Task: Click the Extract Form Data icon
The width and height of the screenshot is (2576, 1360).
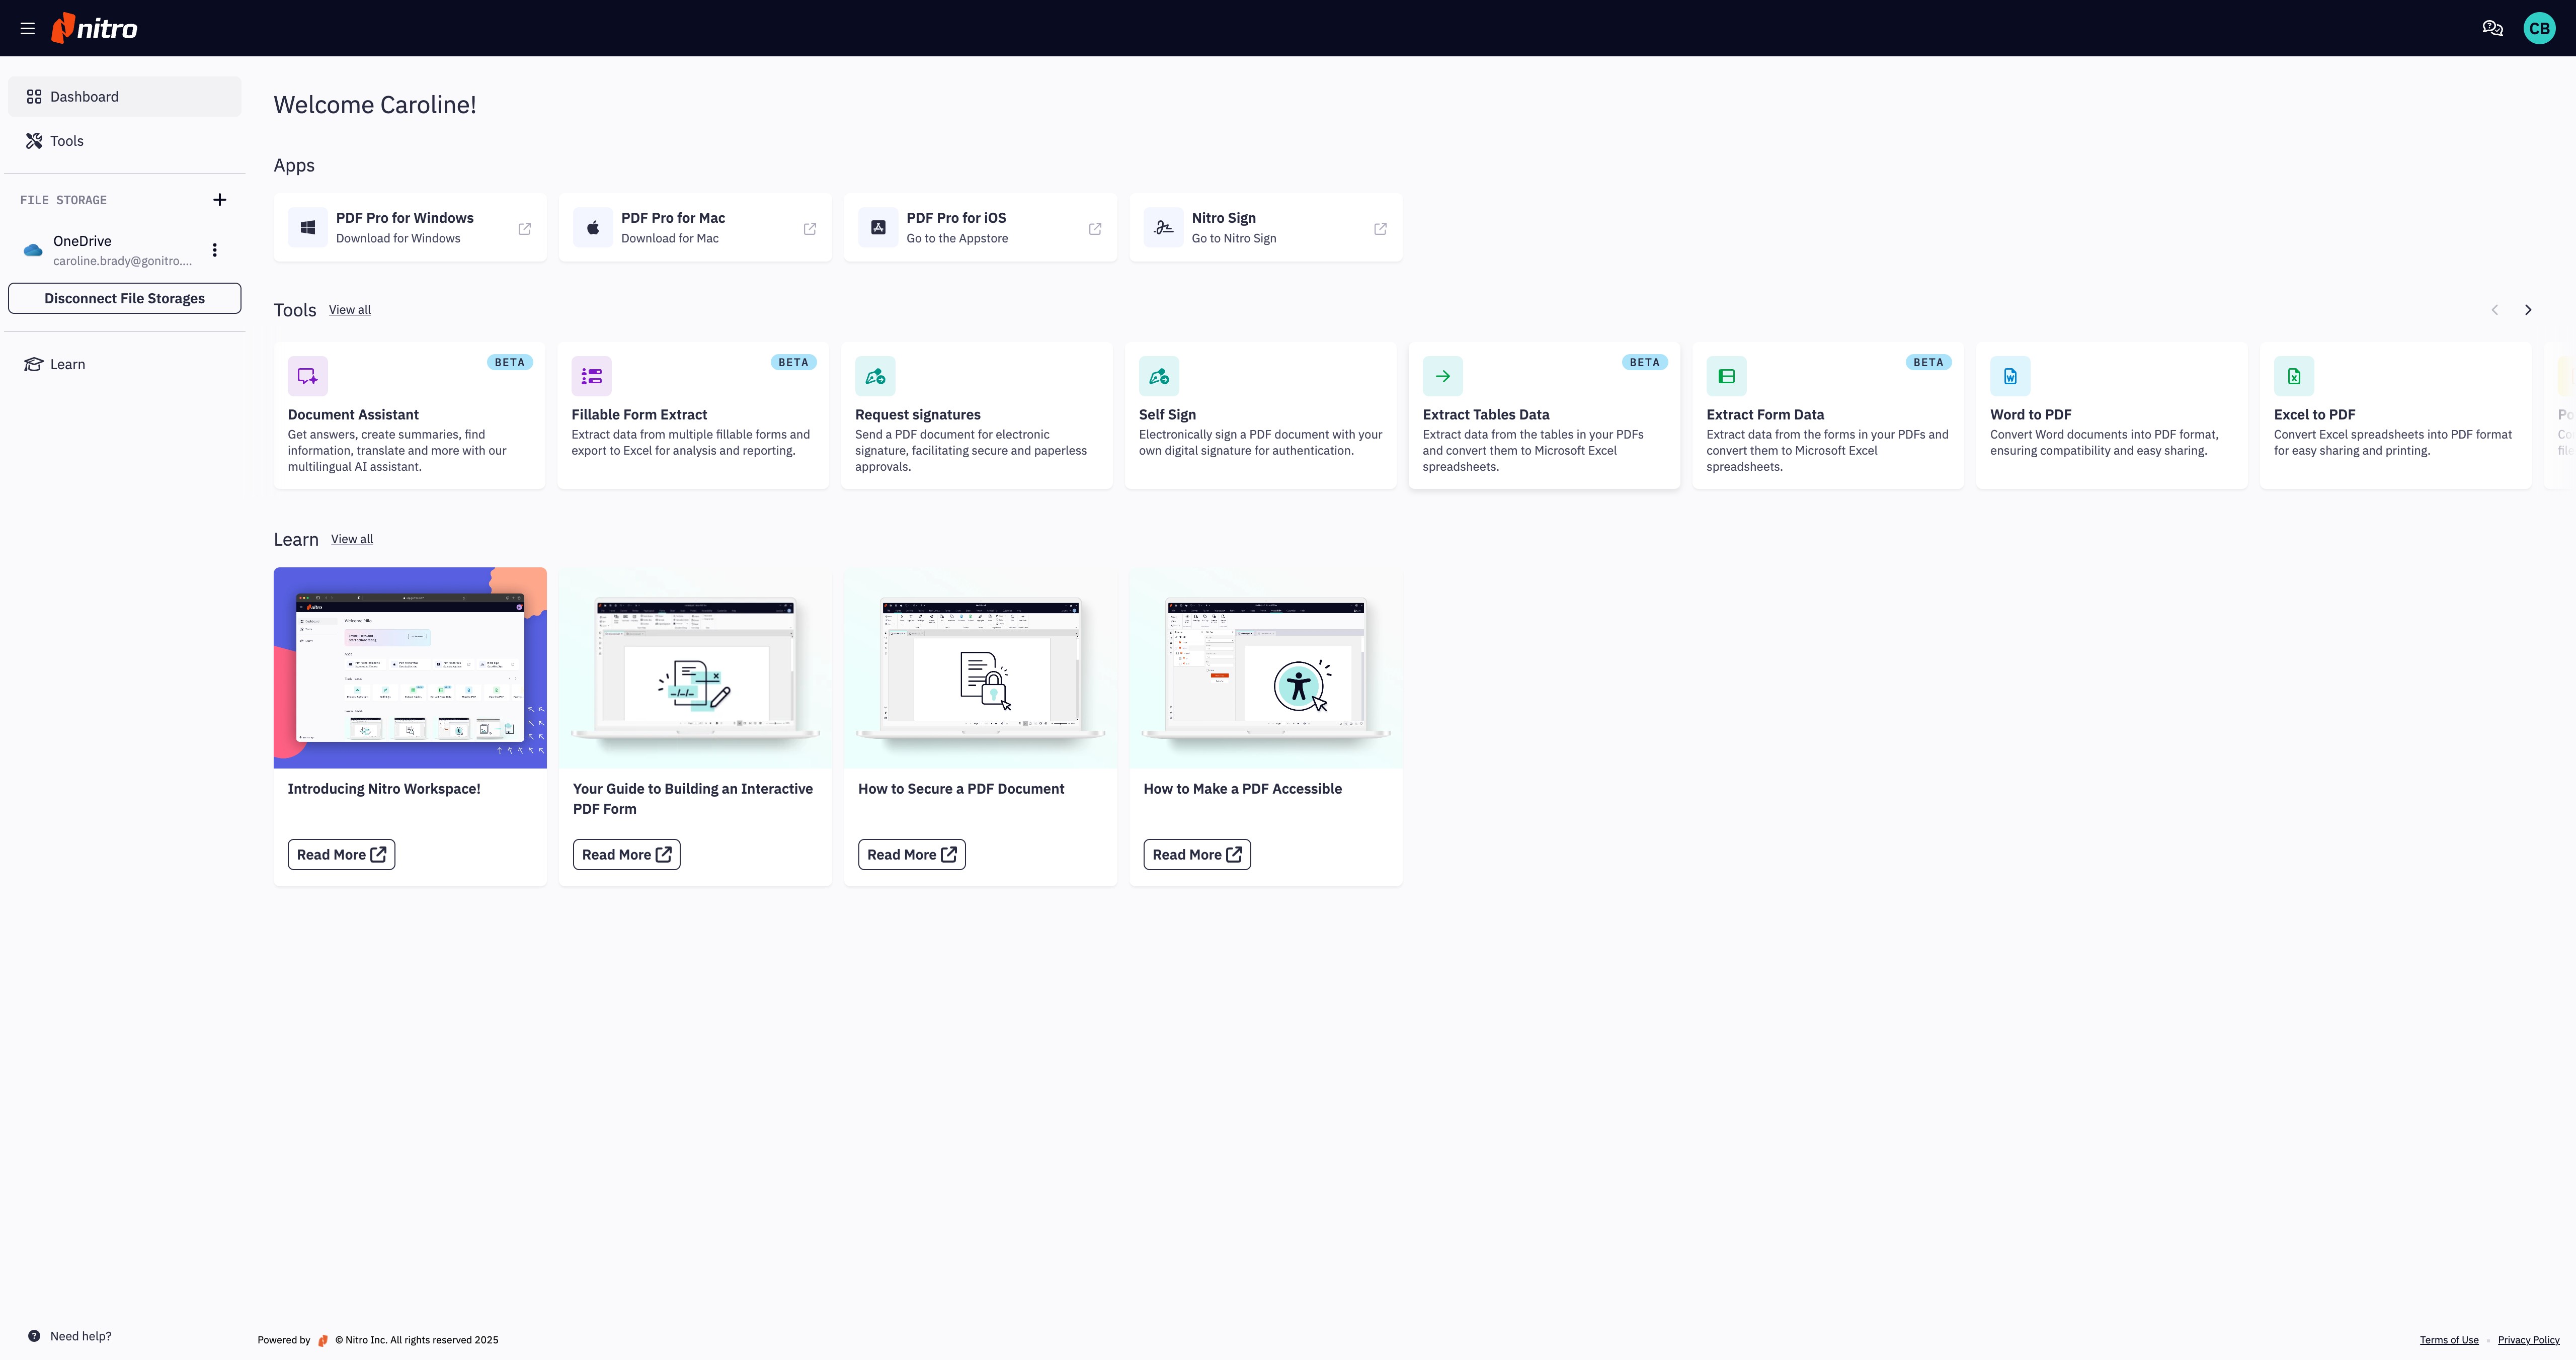Action: click(1726, 376)
